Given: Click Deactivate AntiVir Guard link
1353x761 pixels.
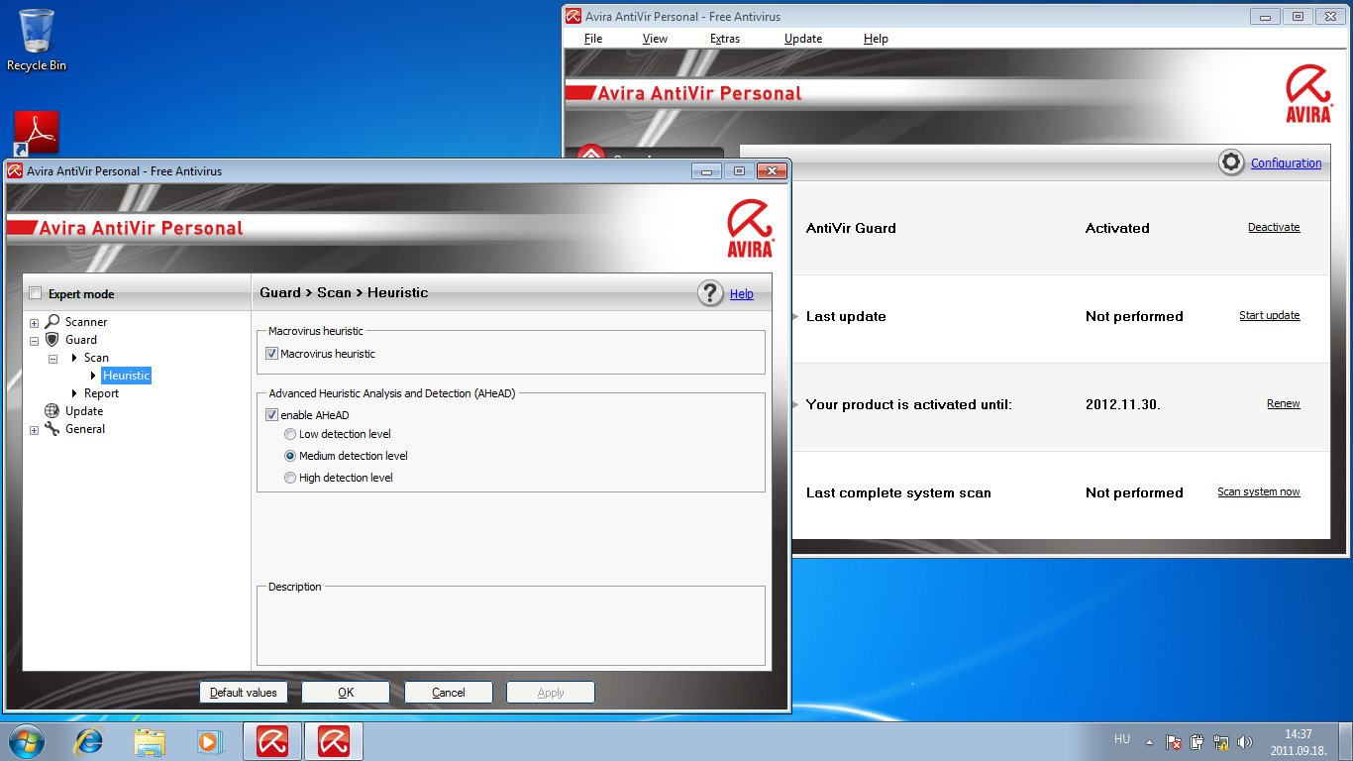Looking at the screenshot, I should pos(1274,227).
